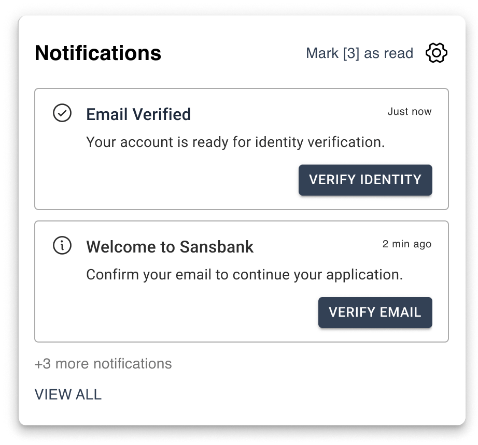Select the Notifications heading
Image resolution: width=478 pixels, height=445 pixels.
[97, 52]
